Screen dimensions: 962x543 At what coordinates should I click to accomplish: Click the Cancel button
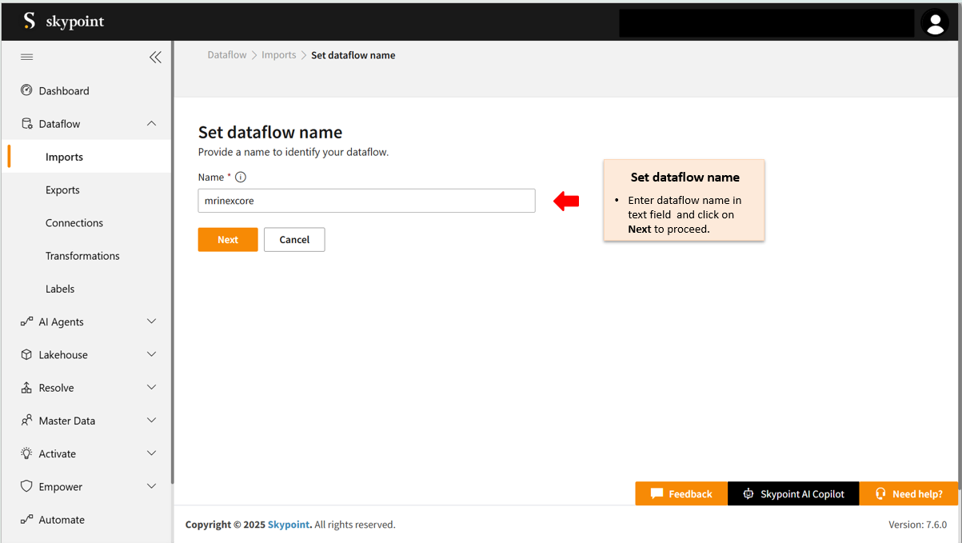point(294,240)
